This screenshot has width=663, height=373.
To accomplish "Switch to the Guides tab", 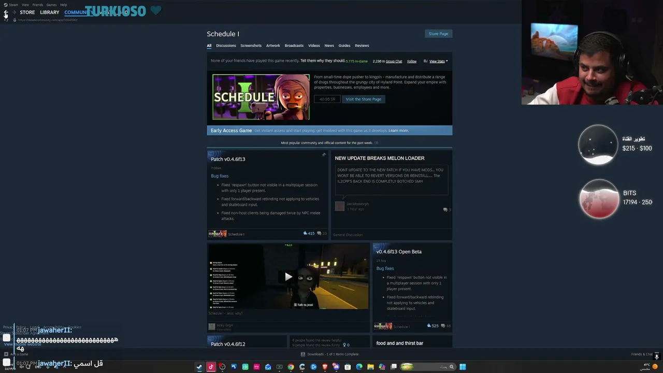I will [x=344, y=46].
